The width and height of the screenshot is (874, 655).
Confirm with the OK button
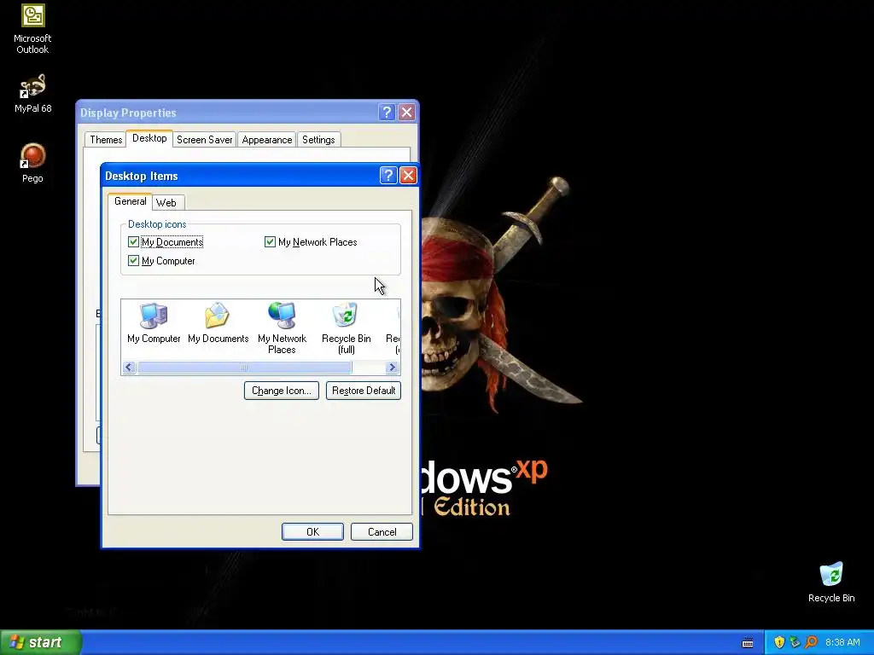point(312,532)
